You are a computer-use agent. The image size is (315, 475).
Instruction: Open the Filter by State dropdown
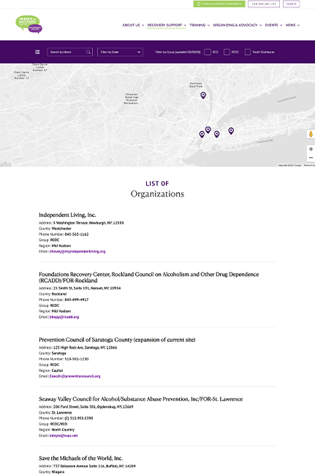(121, 52)
